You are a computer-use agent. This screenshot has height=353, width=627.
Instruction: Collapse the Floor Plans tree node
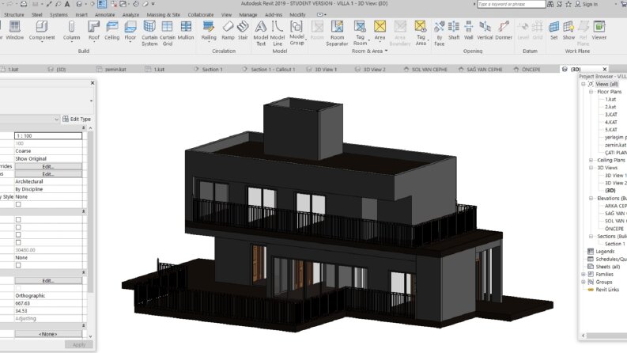pyautogui.click(x=591, y=92)
